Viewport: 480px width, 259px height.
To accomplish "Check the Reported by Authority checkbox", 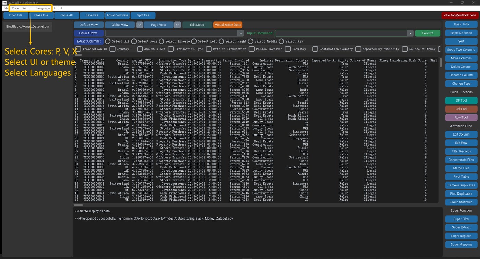I will 359,49.
